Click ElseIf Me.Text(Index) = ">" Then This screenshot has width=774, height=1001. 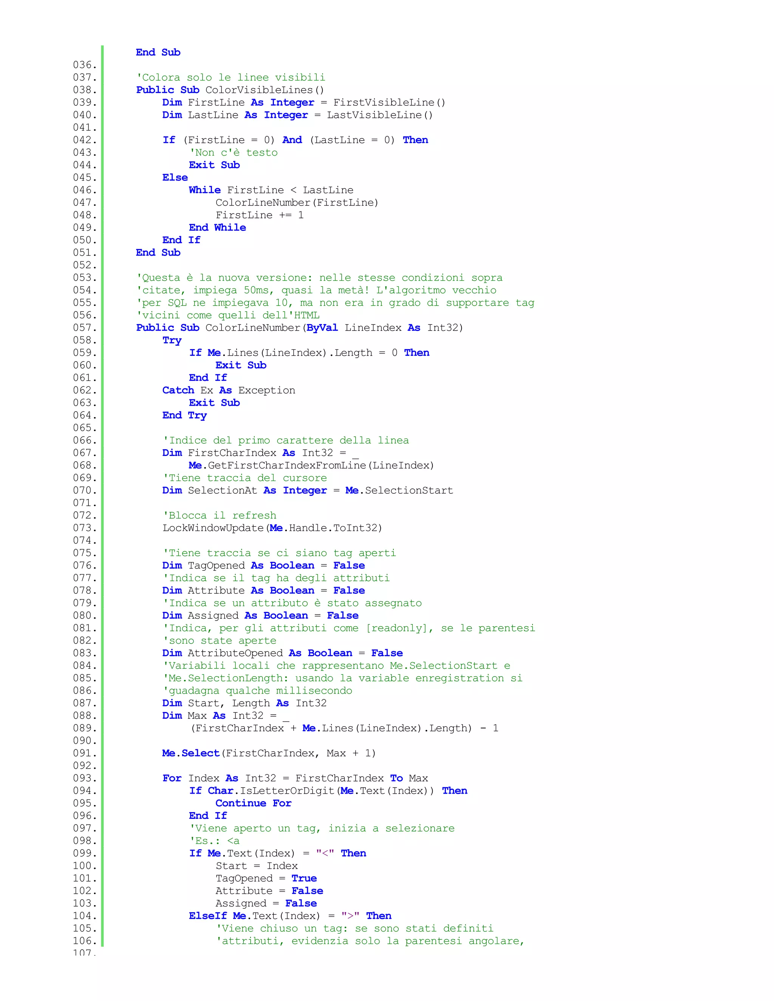coord(290,916)
